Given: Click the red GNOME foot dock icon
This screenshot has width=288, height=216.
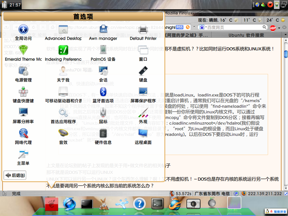Looking at the screenshot, I should (52, 204).
